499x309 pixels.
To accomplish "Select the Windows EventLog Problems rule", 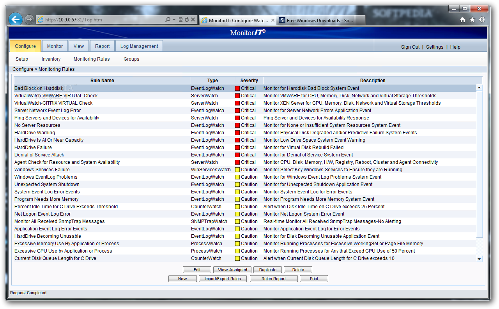I will pos(245,177).
